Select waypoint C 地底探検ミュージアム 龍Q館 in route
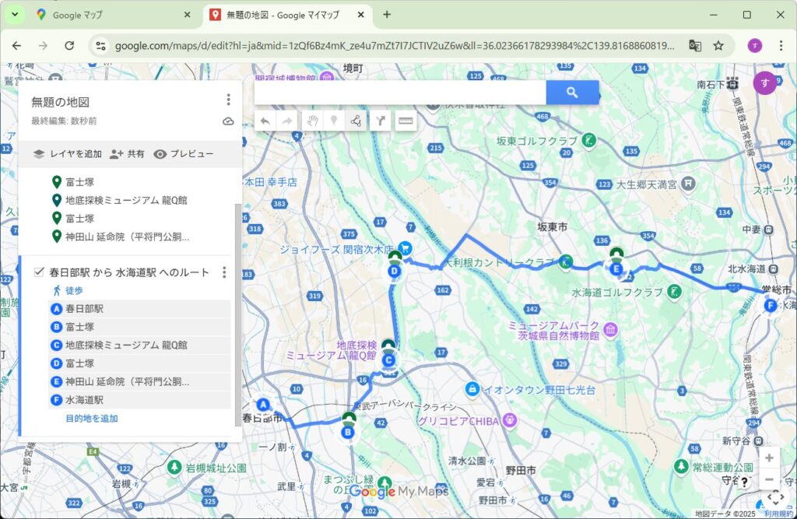This screenshot has height=519, width=797. [139, 345]
